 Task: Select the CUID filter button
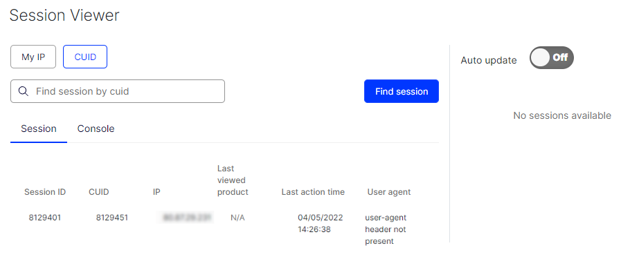pyautogui.click(x=85, y=57)
